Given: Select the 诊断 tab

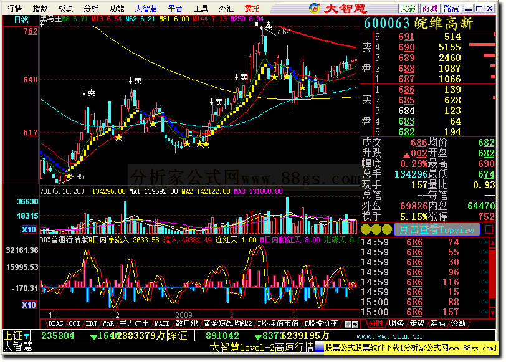Looking at the screenshot, I should click(458, 323).
